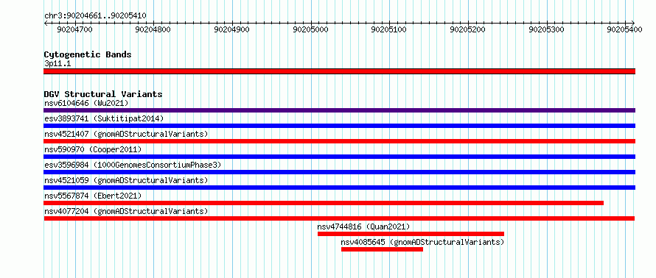The height and width of the screenshot is (278, 656).
Task: Open nsv4077204 (gnomADStructuralVariants) label
Action: point(126,211)
